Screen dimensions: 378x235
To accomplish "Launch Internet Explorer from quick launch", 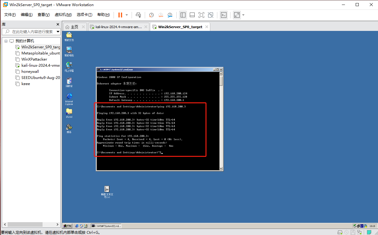I will point(77,226).
